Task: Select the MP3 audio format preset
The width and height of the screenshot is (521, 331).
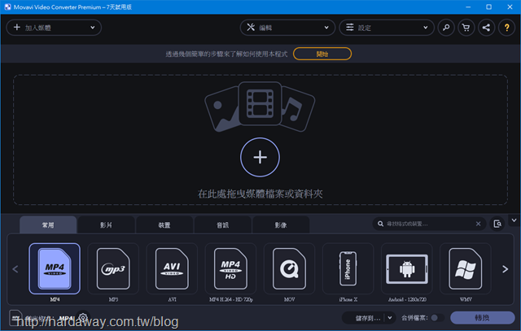Action: pyautogui.click(x=113, y=268)
